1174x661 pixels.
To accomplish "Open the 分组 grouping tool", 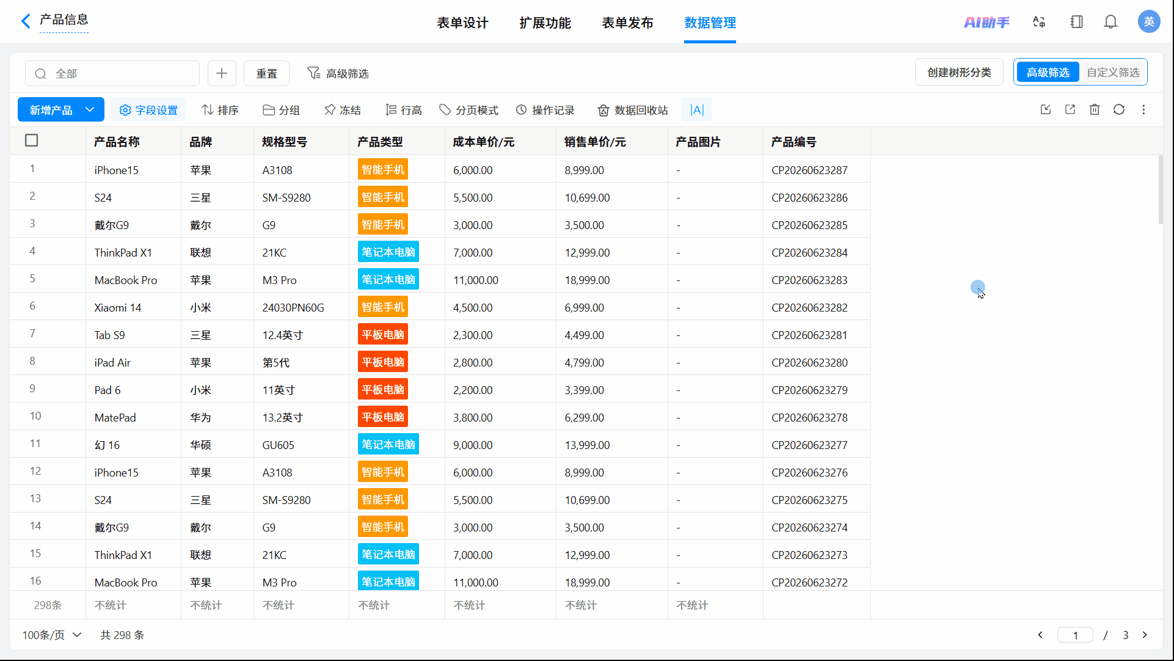I will click(x=282, y=110).
